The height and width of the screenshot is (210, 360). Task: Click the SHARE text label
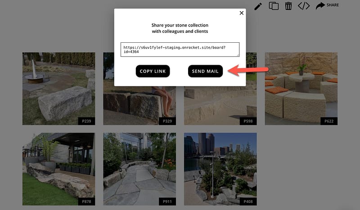(x=333, y=5)
